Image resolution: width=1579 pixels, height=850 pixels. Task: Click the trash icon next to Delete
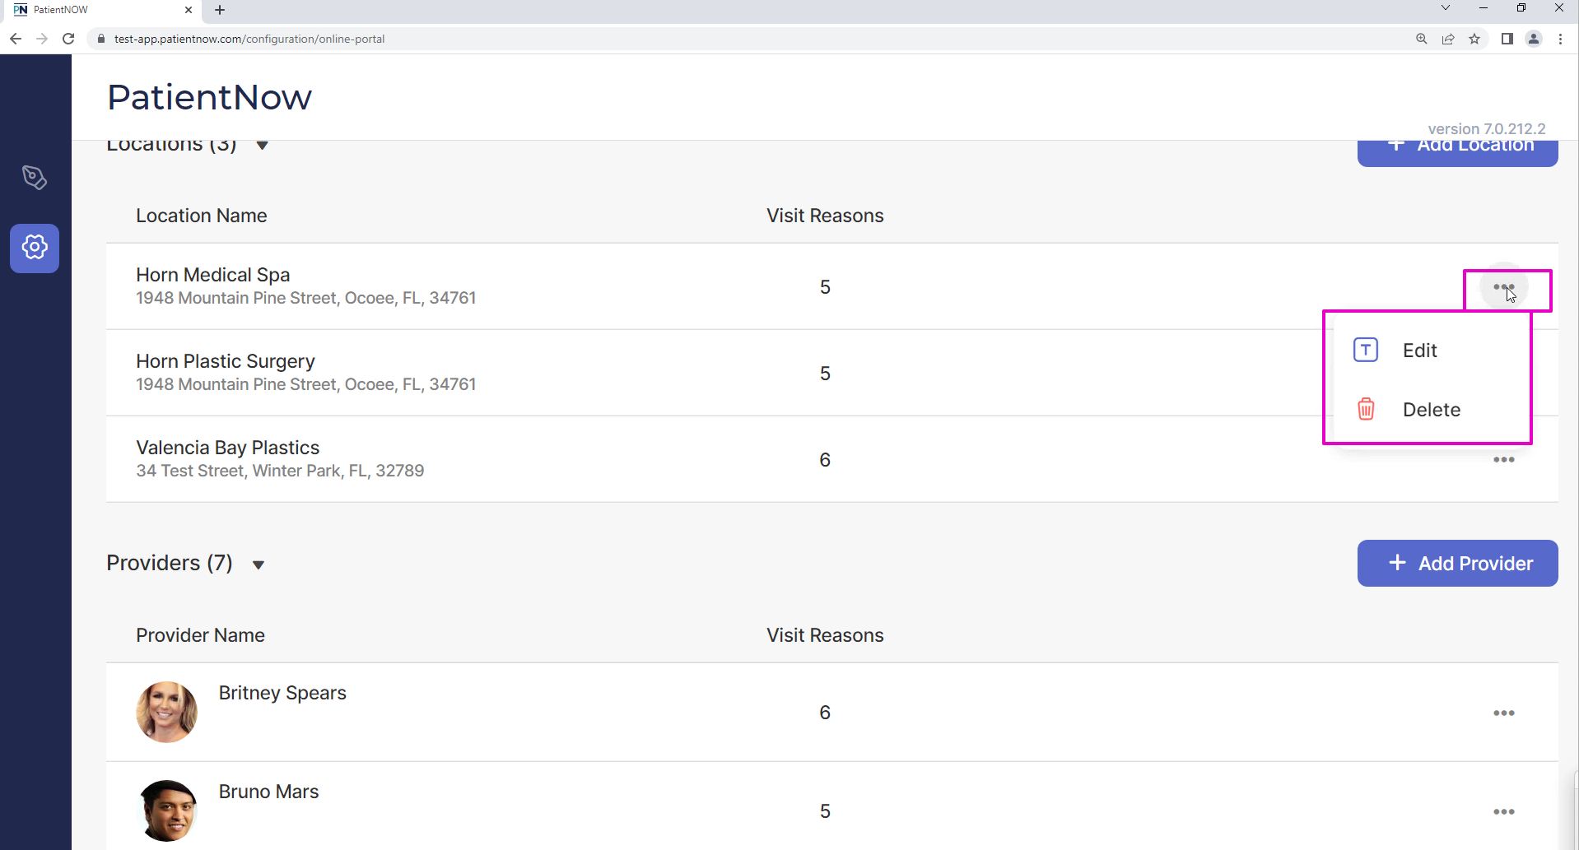pos(1365,409)
